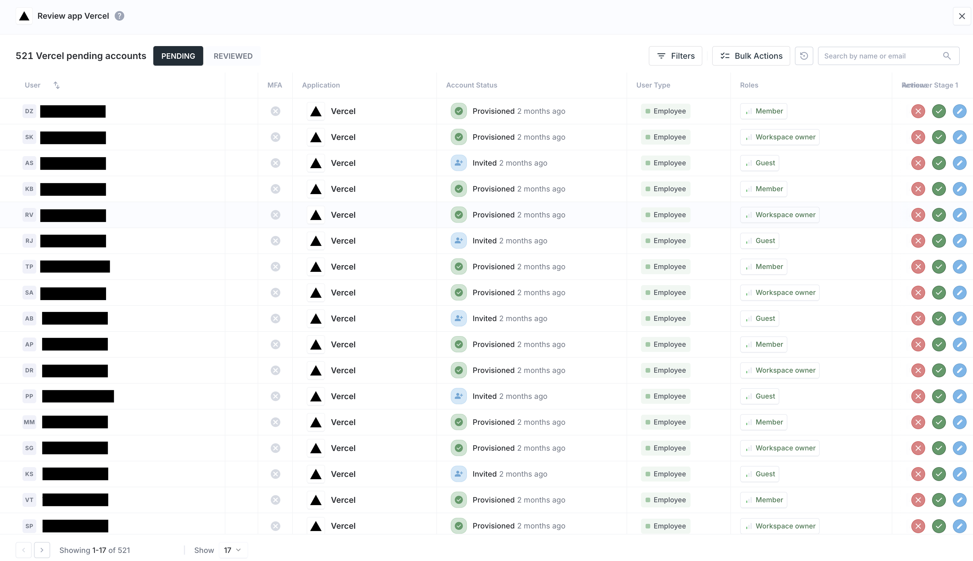Image resolution: width=973 pixels, height=561 pixels.
Task: Click MFA status icon for KB
Action: [275, 189]
